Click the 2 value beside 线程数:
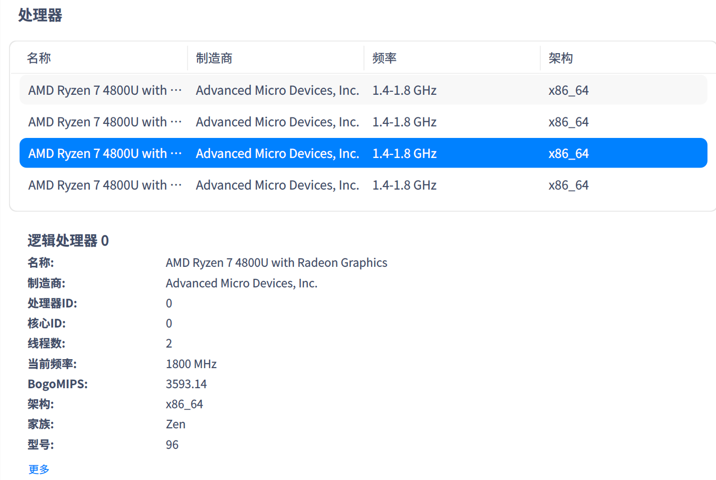Screen dimensions: 716x480 (x=169, y=344)
